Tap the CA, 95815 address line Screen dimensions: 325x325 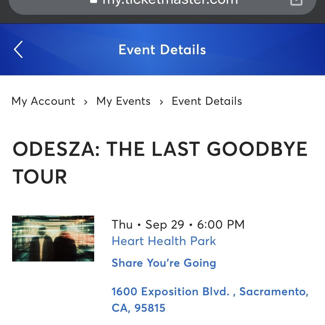pos(138,308)
